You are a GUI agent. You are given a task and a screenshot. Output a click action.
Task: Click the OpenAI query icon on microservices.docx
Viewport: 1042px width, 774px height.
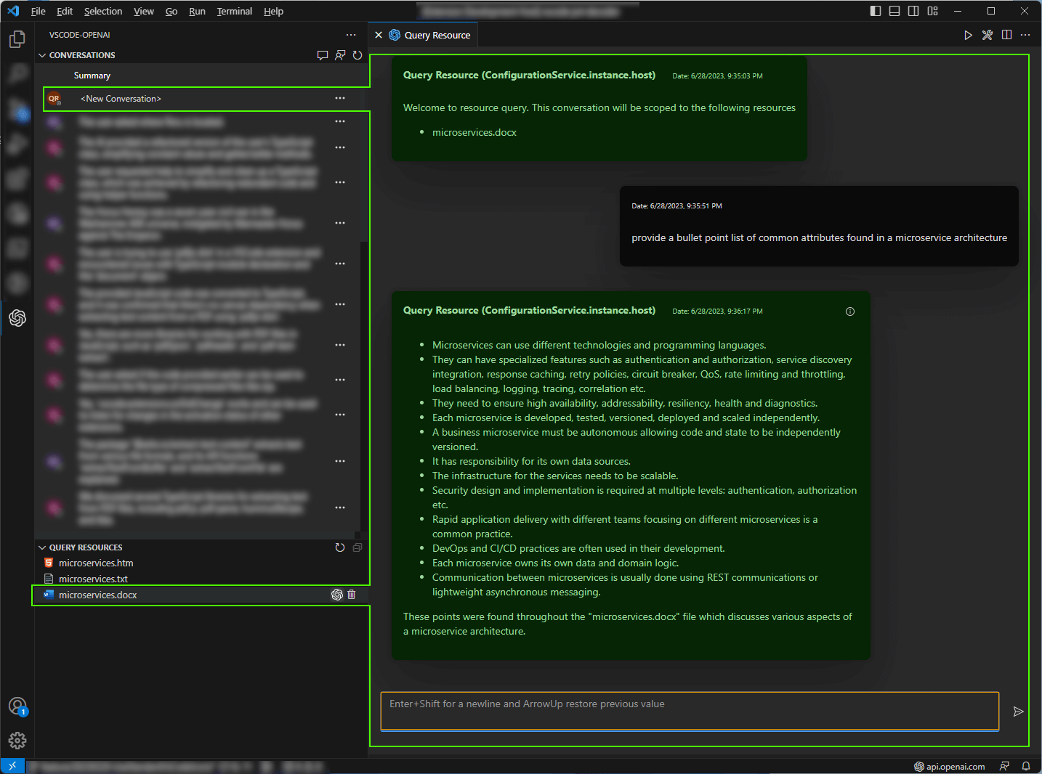(x=337, y=595)
